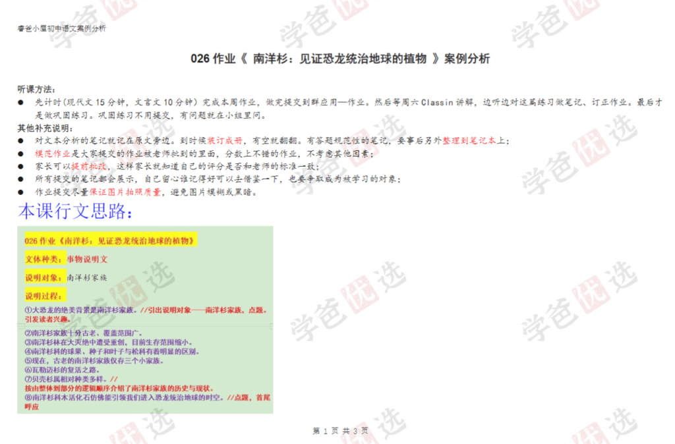Click the blue heading 本课行文思路:
Viewport: 675px width, 444px height.
coord(75,211)
